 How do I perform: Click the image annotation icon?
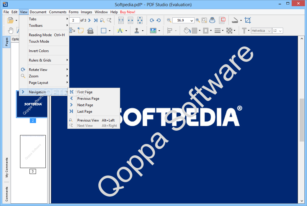[153, 31]
